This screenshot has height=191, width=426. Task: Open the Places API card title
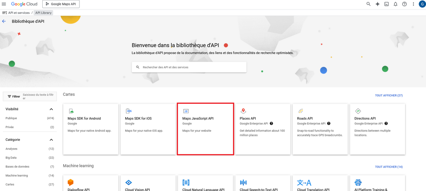pyautogui.click(x=248, y=119)
